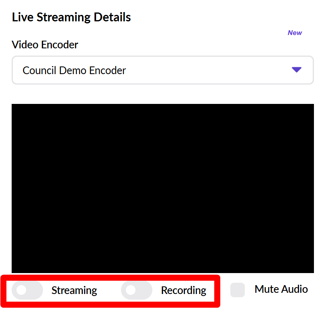Enable the Streaming toggle switch
Screen dimensions: 326x323
pos(27,290)
